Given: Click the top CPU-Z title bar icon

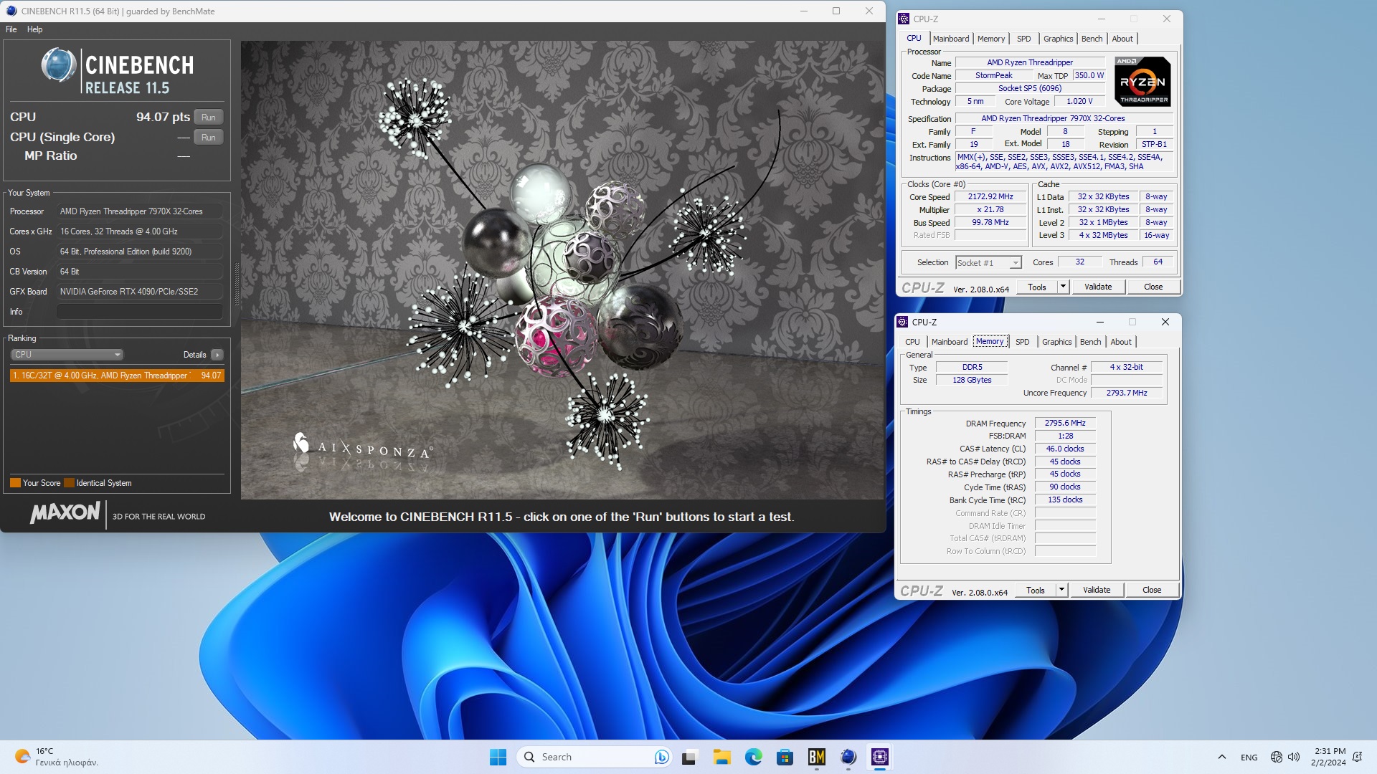Looking at the screenshot, I should point(904,19).
